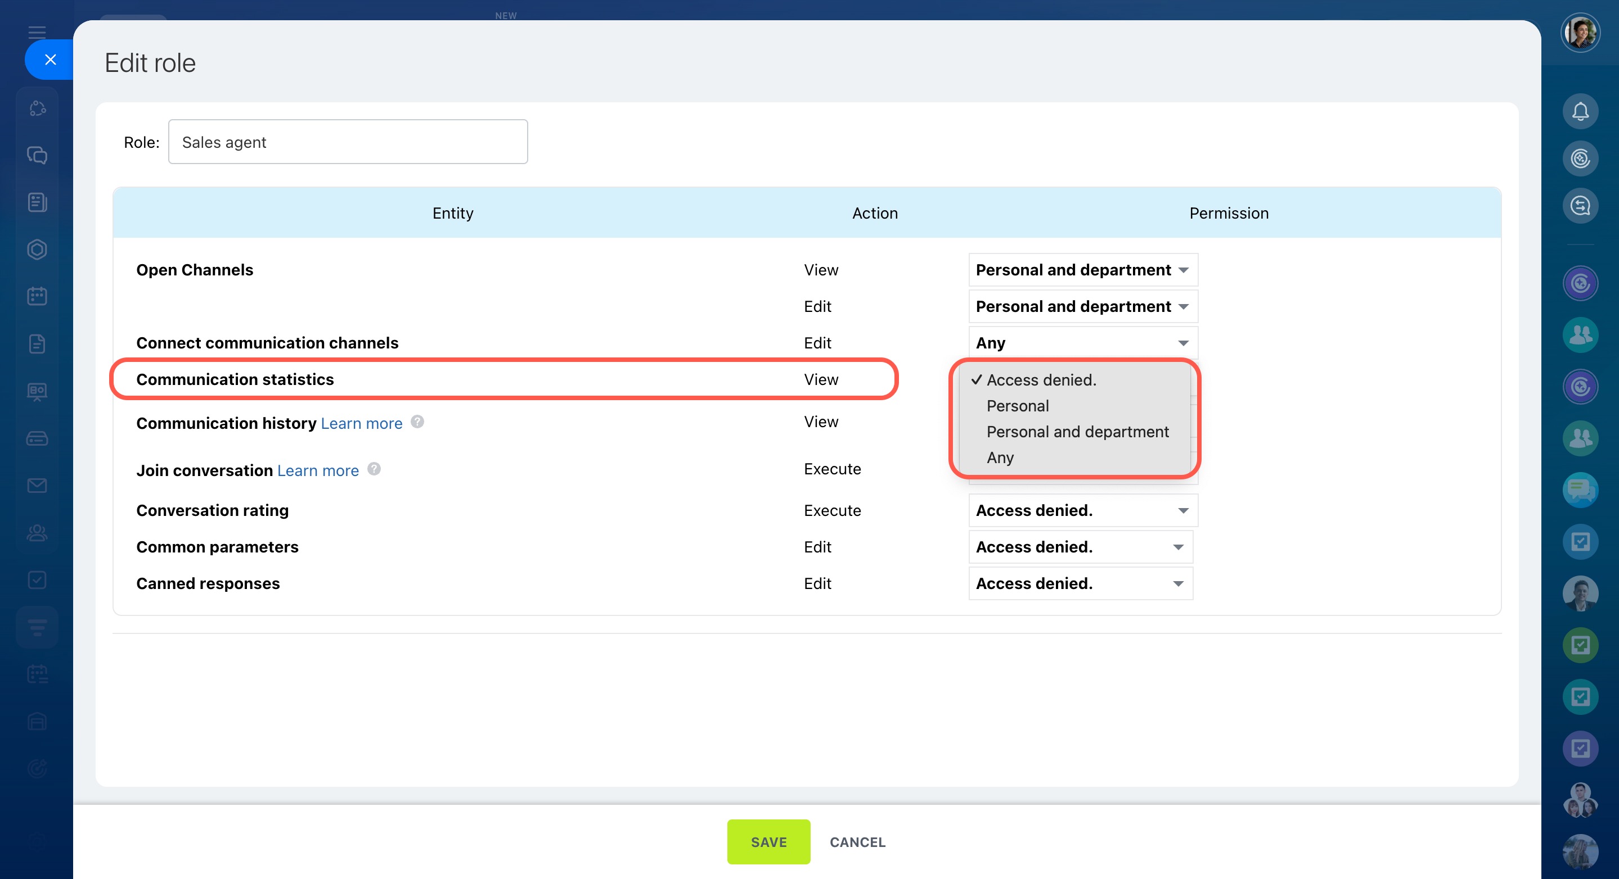Image resolution: width=1619 pixels, height=879 pixels.
Task: Close the Edit role slider panel
Action: point(50,60)
